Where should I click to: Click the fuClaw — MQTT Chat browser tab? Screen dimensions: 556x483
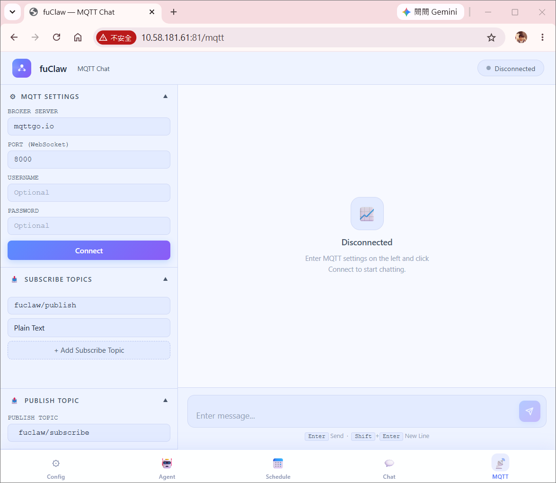(x=93, y=12)
